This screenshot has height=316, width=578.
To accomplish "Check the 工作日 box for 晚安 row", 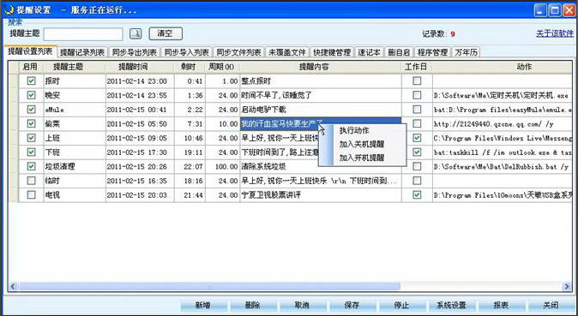I will (417, 95).
